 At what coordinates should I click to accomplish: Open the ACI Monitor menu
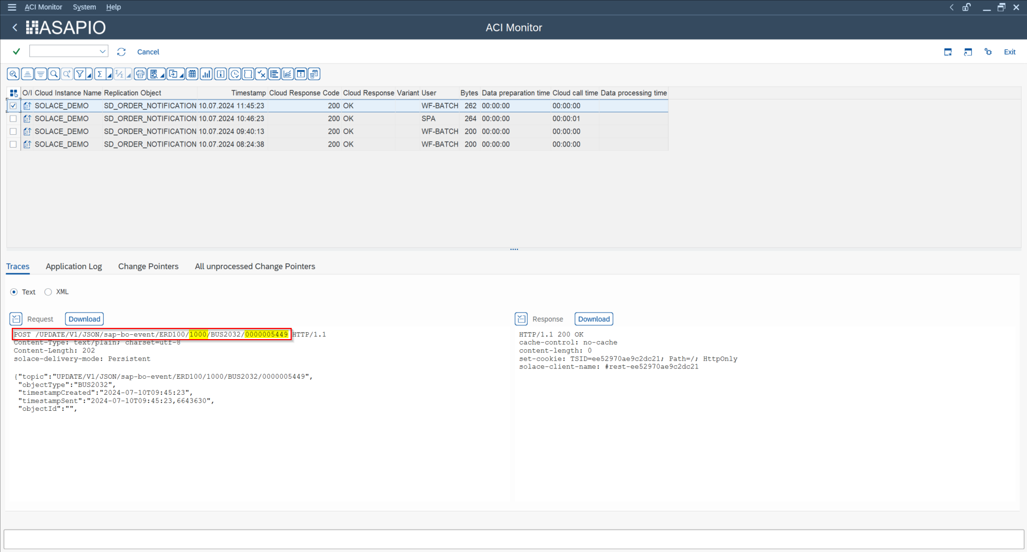pos(43,7)
